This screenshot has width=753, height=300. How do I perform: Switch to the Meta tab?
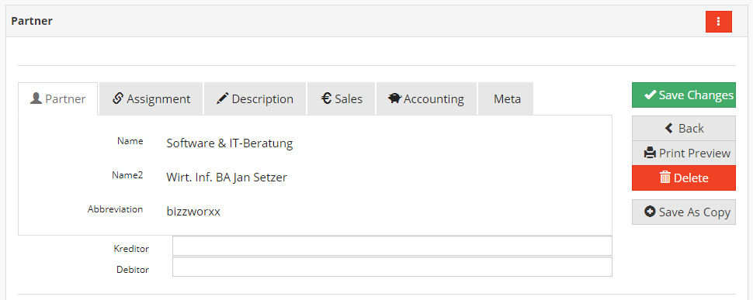[x=505, y=98]
